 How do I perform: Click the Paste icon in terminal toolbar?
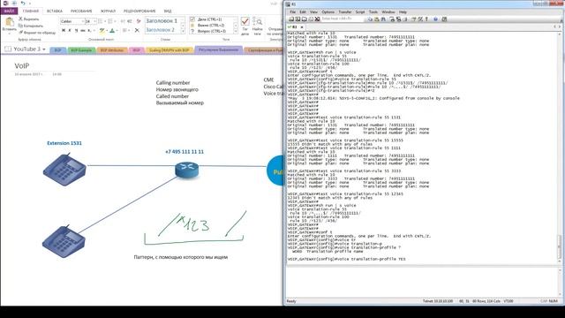377,19
